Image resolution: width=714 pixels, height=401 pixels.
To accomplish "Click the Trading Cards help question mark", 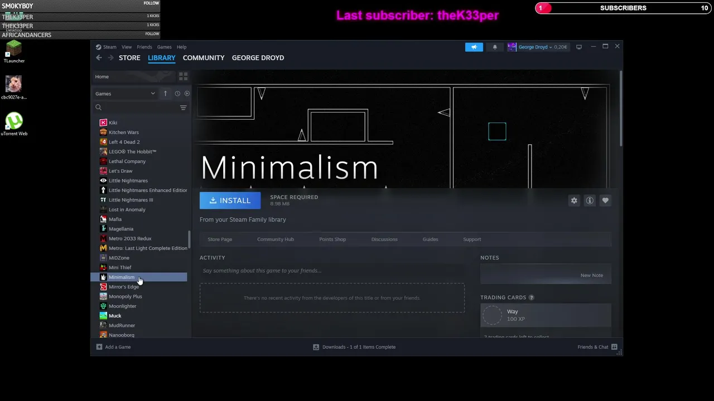I will (531, 297).
